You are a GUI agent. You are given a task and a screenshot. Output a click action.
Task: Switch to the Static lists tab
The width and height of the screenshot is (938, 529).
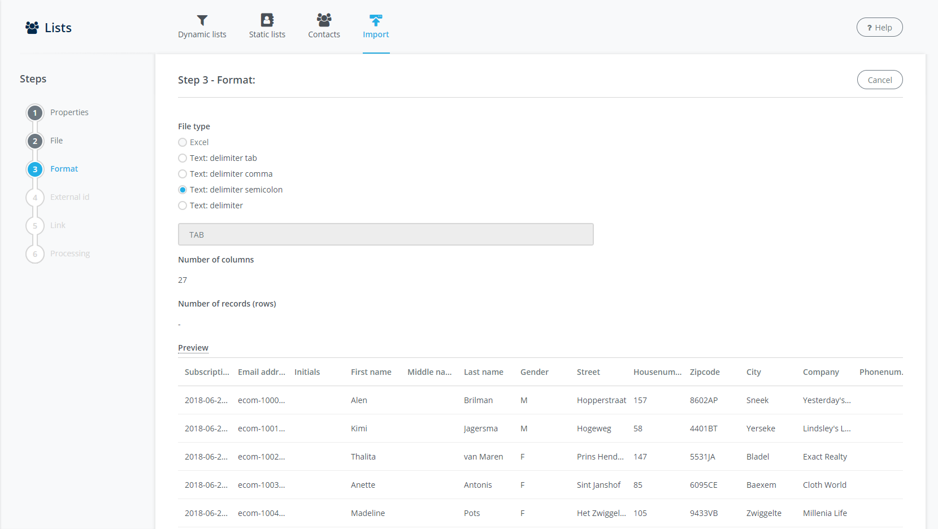(x=267, y=34)
